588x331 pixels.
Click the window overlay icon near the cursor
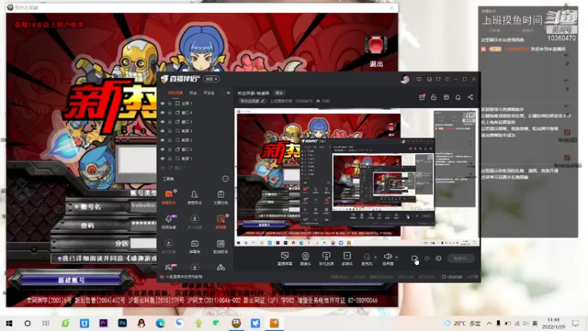pos(415,259)
